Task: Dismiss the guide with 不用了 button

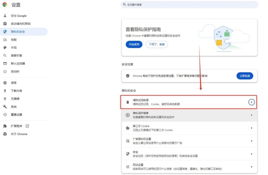Action: pyautogui.click(x=157, y=45)
